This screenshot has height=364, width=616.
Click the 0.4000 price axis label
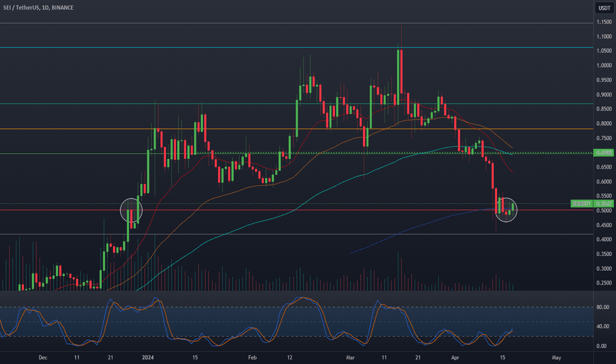(x=604, y=240)
